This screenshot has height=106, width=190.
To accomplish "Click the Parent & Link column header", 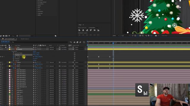I will click(x=76, y=45).
